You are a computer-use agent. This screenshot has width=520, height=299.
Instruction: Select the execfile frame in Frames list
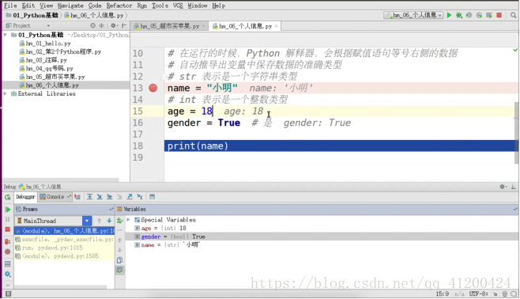pos(64,239)
